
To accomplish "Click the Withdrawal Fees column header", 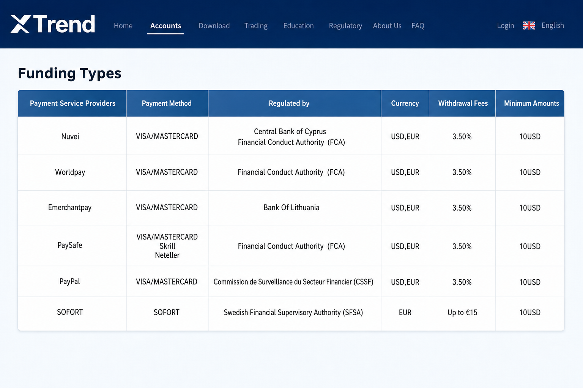I will click(x=462, y=103).
